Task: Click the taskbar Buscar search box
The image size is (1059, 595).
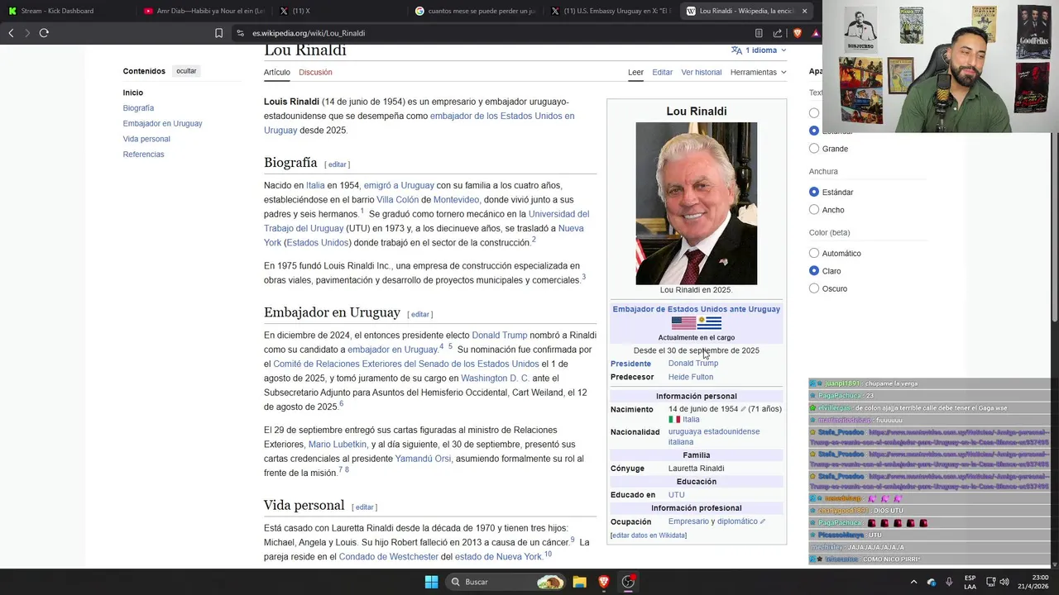Action: pyautogui.click(x=506, y=582)
